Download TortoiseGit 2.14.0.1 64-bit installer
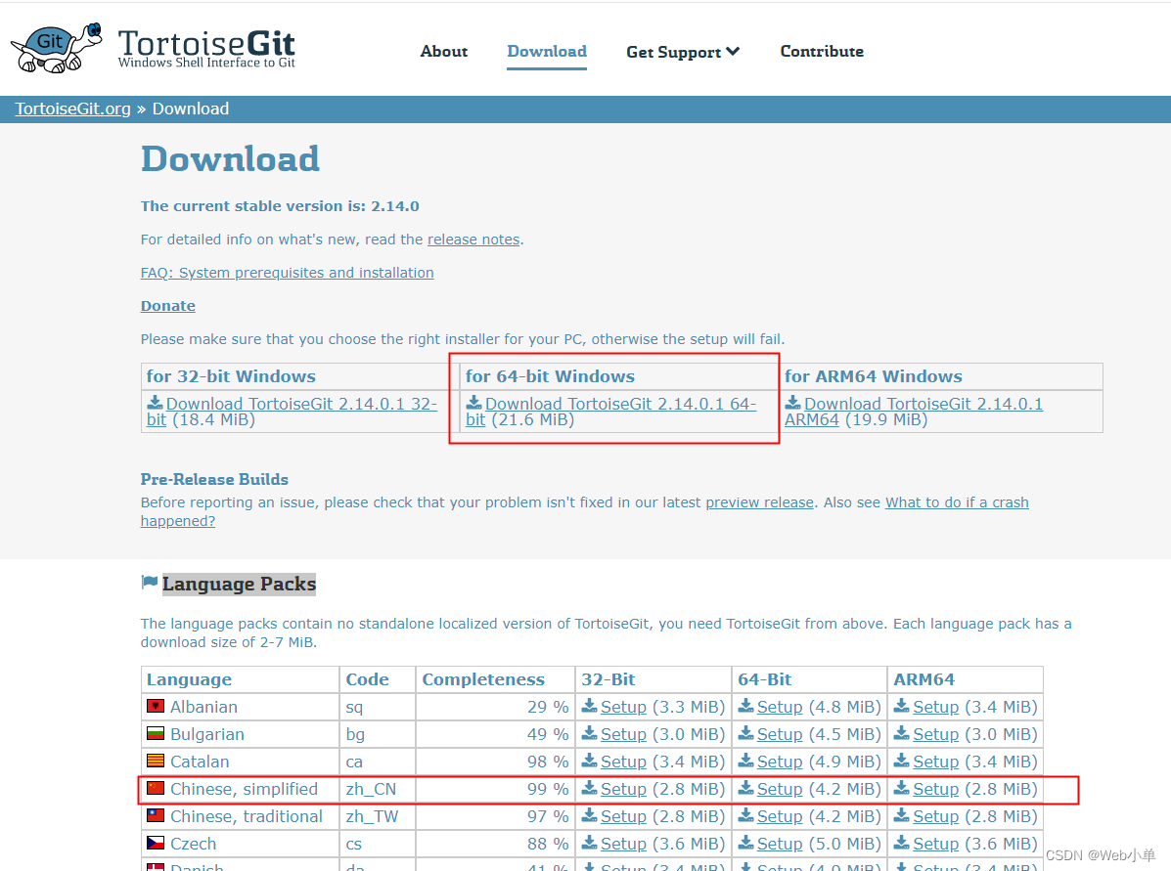The image size is (1171, 871). point(610,412)
